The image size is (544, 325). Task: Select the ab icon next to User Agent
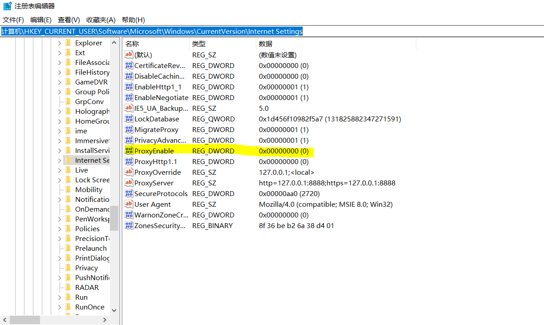(x=129, y=204)
